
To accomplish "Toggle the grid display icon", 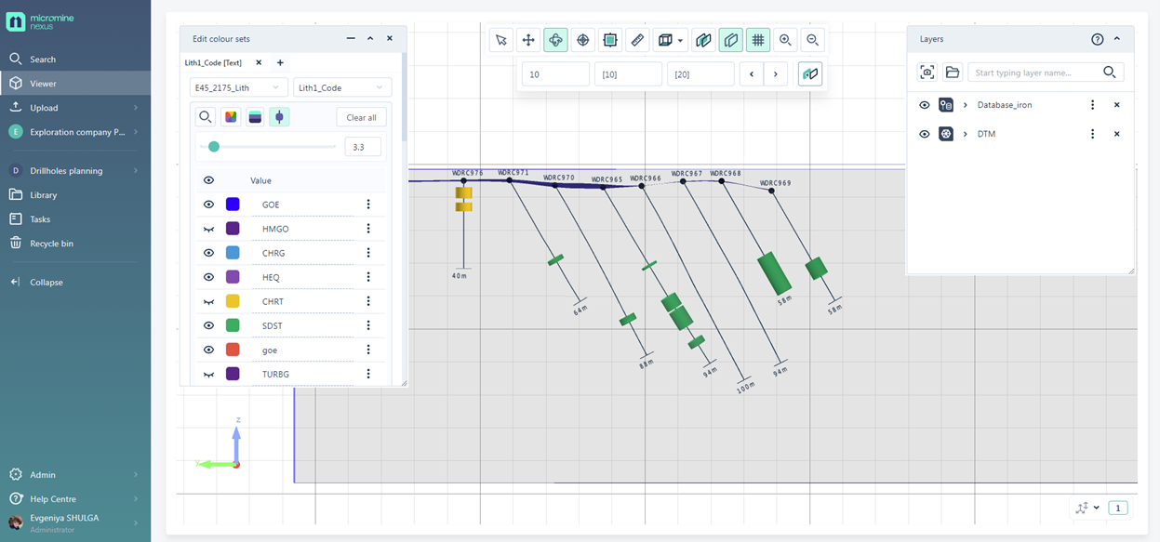I will click(758, 40).
